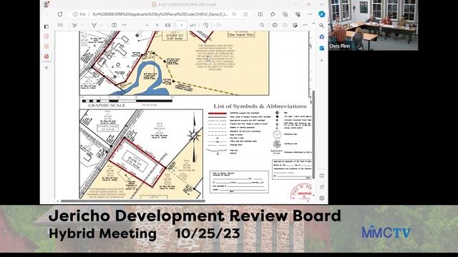Open link in new window sidebar icon
Viewport: 458px width, 257px height.
coord(321,187)
